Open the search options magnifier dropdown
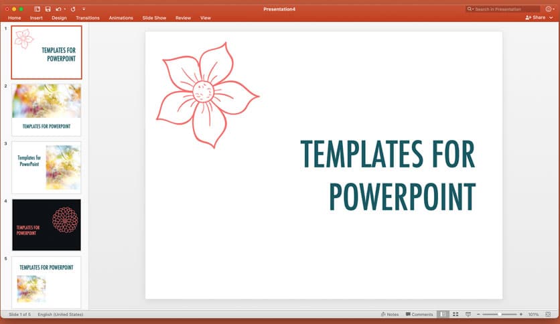Viewport: 560px width, 324px height. 470,9
